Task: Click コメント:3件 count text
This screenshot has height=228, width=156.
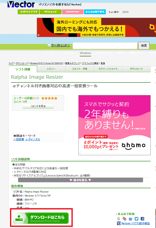Action: coord(20,102)
